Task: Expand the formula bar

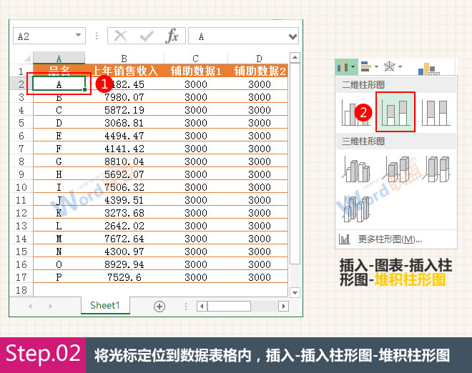Action: click(292, 36)
